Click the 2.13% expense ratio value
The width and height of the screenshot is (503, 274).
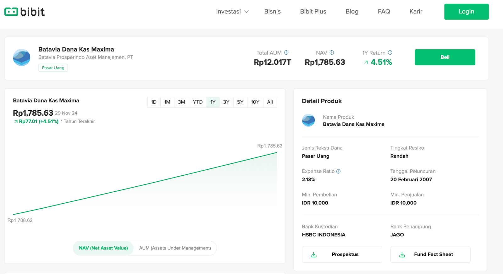point(308,179)
